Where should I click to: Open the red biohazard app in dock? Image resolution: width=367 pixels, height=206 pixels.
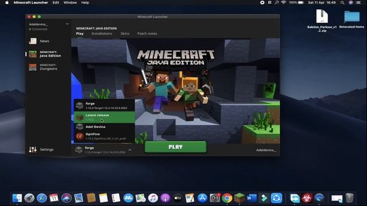click(307, 198)
